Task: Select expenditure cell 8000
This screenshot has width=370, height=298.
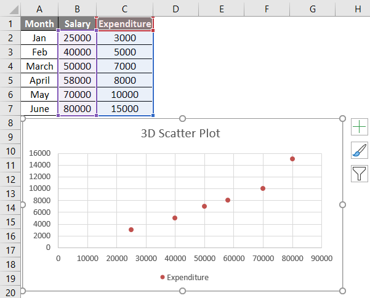Action: (x=124, y=80)
